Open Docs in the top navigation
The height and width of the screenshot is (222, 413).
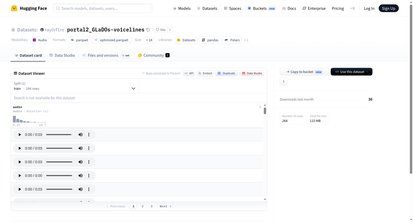[x=289, y=8]
